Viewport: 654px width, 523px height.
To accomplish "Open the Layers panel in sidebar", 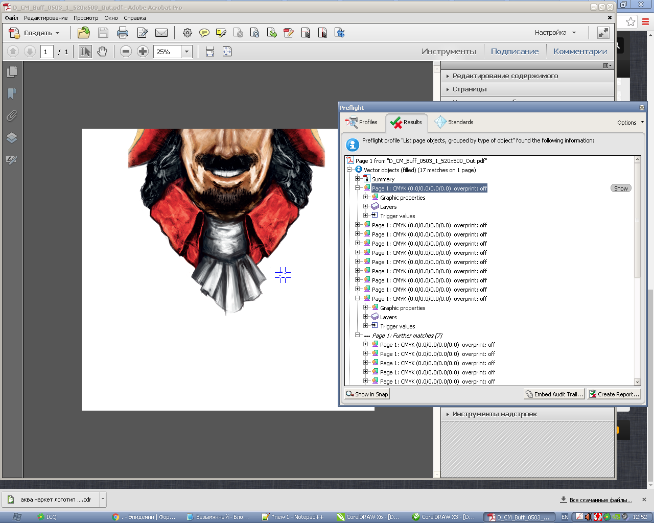I will click(x=12, y=138).
